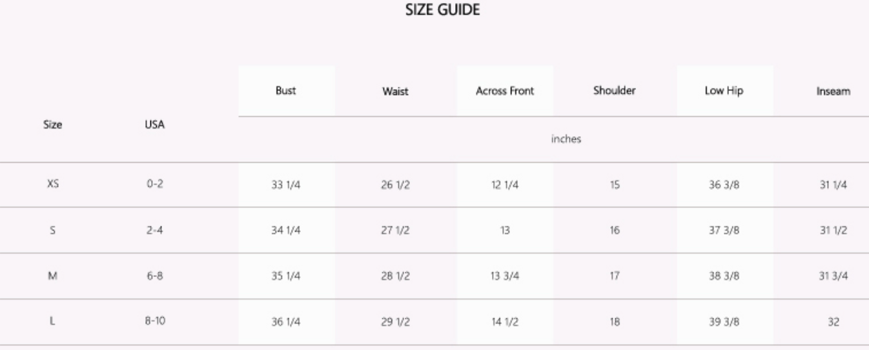The height and width of the screenshot is (350, 869).
Task: Click the USA column header
Action: (x=154, y=125)
